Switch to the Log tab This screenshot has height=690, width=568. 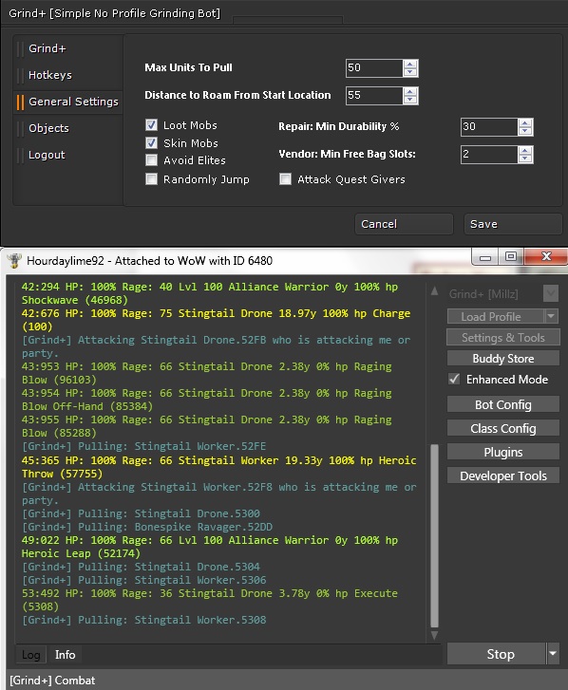pyautogui.click(x=30, y=655)
